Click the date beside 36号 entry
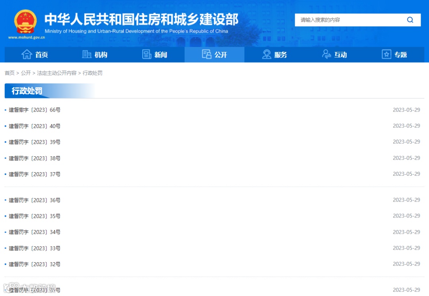The height and width of the screenshot is (296, 429). 406,200
